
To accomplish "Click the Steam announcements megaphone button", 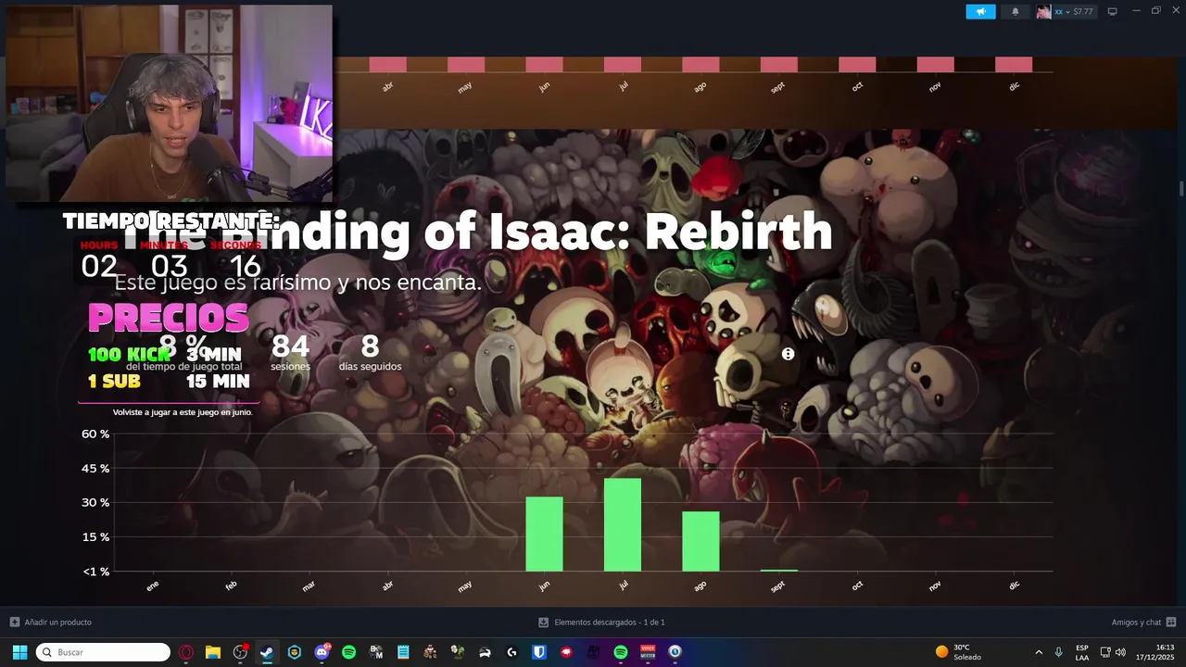I will [x=980, y=11].
